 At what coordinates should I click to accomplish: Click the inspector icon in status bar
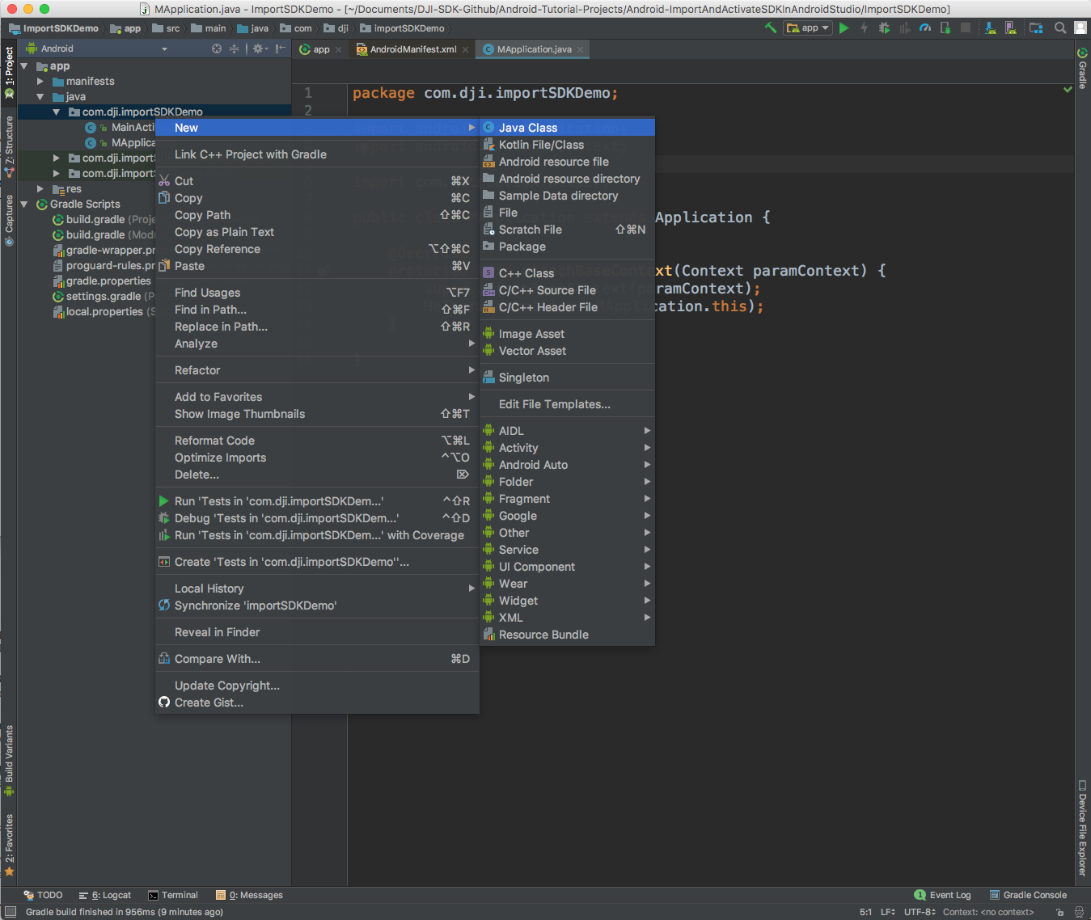[x=1079, y=912]
